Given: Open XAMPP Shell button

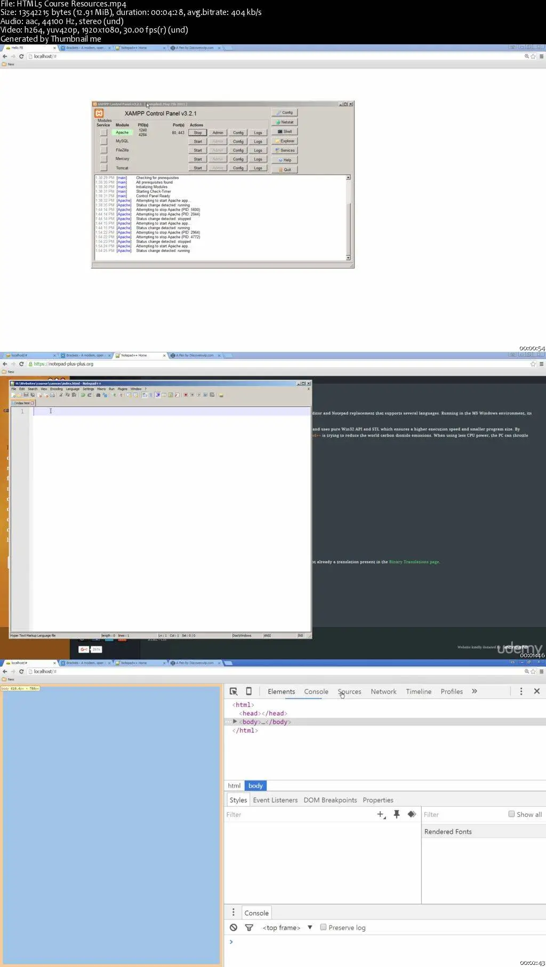Looking at the screenshot, I should click(x=285, y=131).
